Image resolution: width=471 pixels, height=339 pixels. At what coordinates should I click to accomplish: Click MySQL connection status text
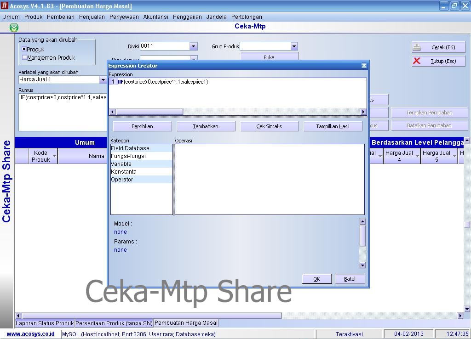pyautogui.click(x=139, y=334)
